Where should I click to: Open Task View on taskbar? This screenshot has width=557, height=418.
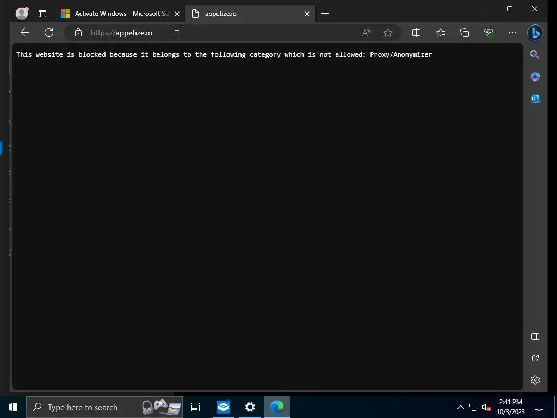click(196, 407)
